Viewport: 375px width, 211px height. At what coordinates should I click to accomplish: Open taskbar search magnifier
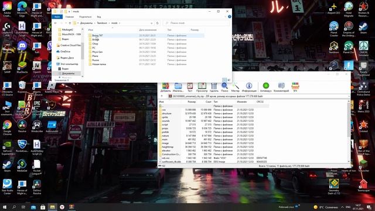pyautogui.click(x=14, y=207)
